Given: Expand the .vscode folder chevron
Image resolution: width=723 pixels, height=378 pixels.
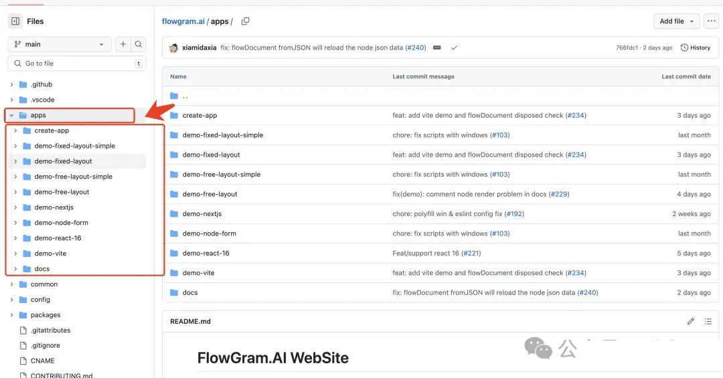Looking at the screenshot, I should pos(11,100).
